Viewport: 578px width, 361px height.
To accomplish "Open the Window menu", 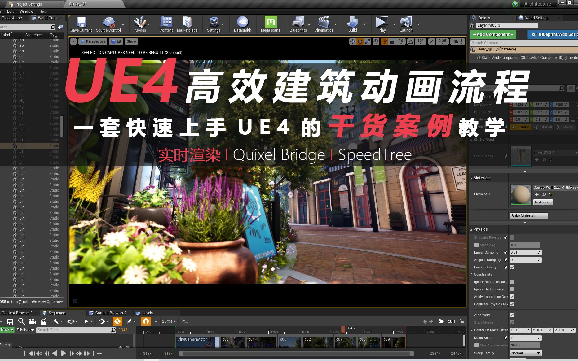I will click(x=26, y=11).
